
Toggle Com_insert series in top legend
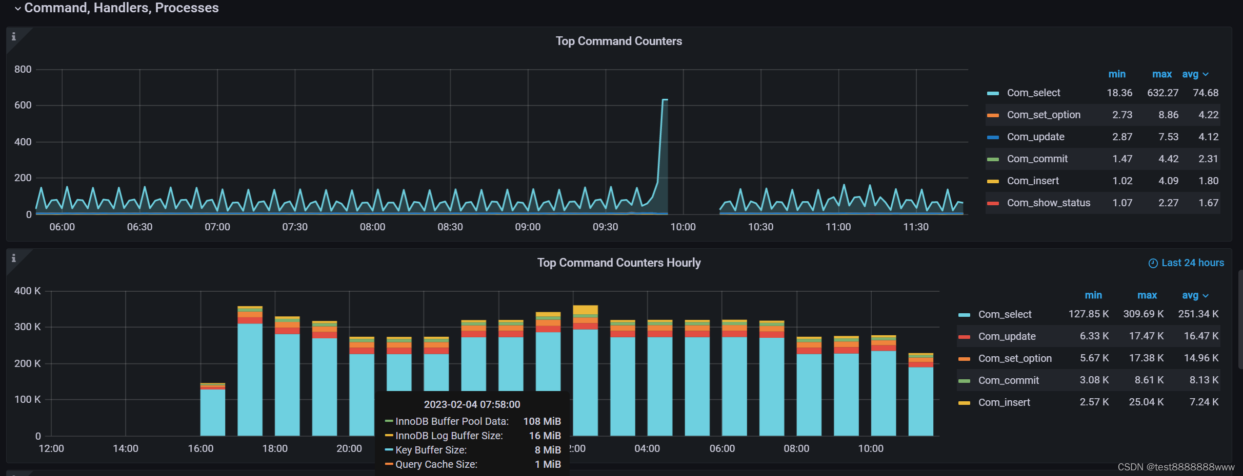1033,181
